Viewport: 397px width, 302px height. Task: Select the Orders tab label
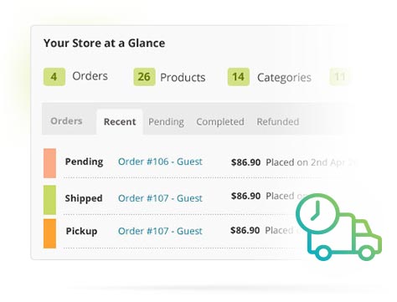coord(66,121)
